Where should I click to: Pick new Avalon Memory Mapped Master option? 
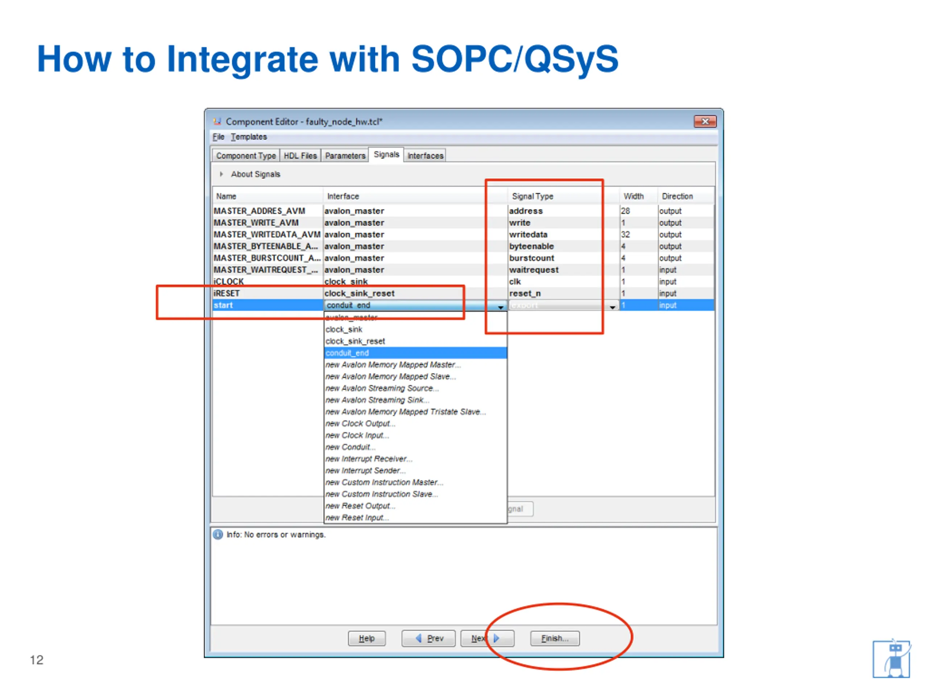[415, 365]
